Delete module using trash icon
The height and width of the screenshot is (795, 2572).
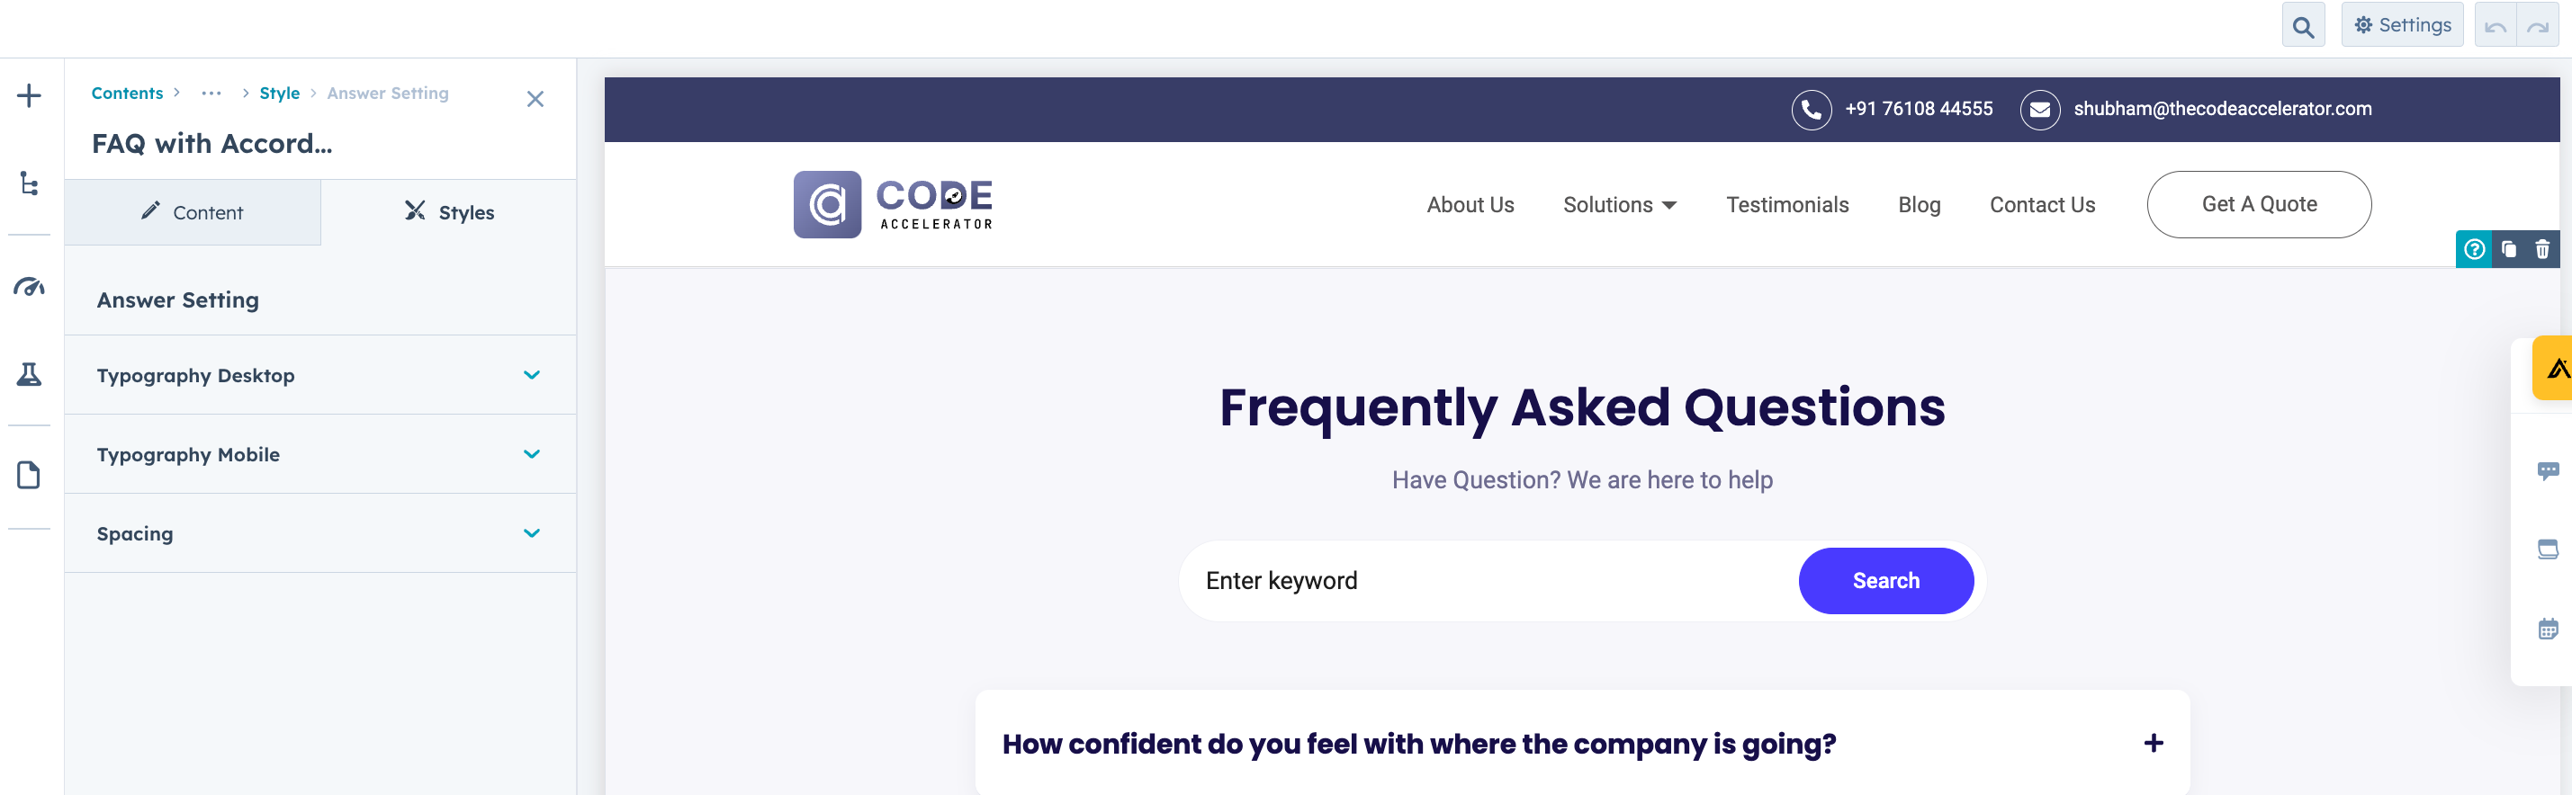tap(2542, 249)
